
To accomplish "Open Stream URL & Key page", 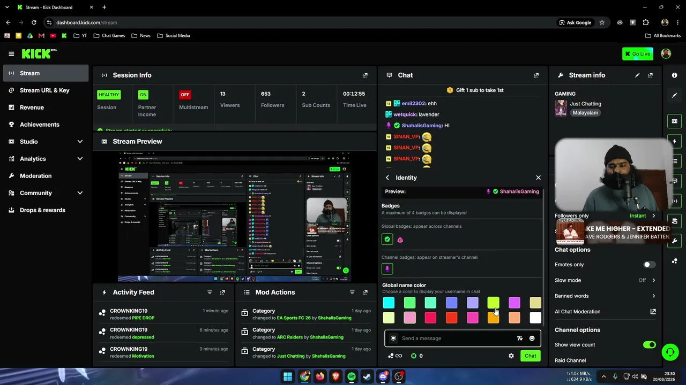I will point(46,90).
